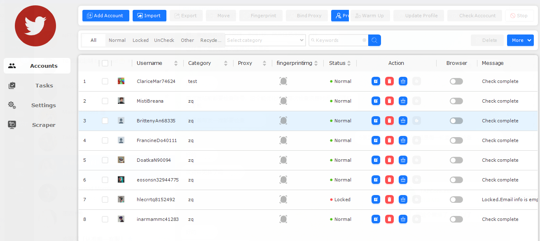This screenshot has height=241, width=540.
Task: Click the blue search magnifier button
Action: pos(374,40)
